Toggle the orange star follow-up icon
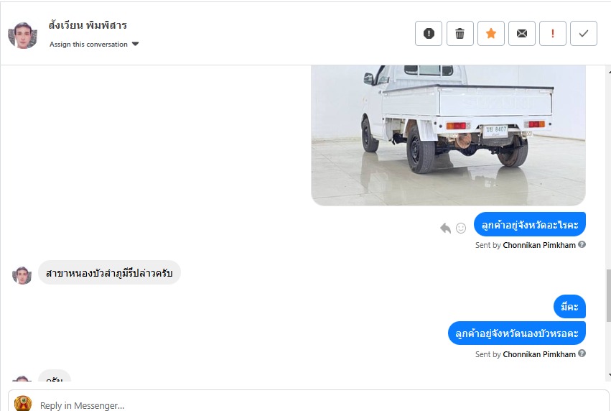Image resolution: width=611 pixels, height=411 pixels. 491,34
